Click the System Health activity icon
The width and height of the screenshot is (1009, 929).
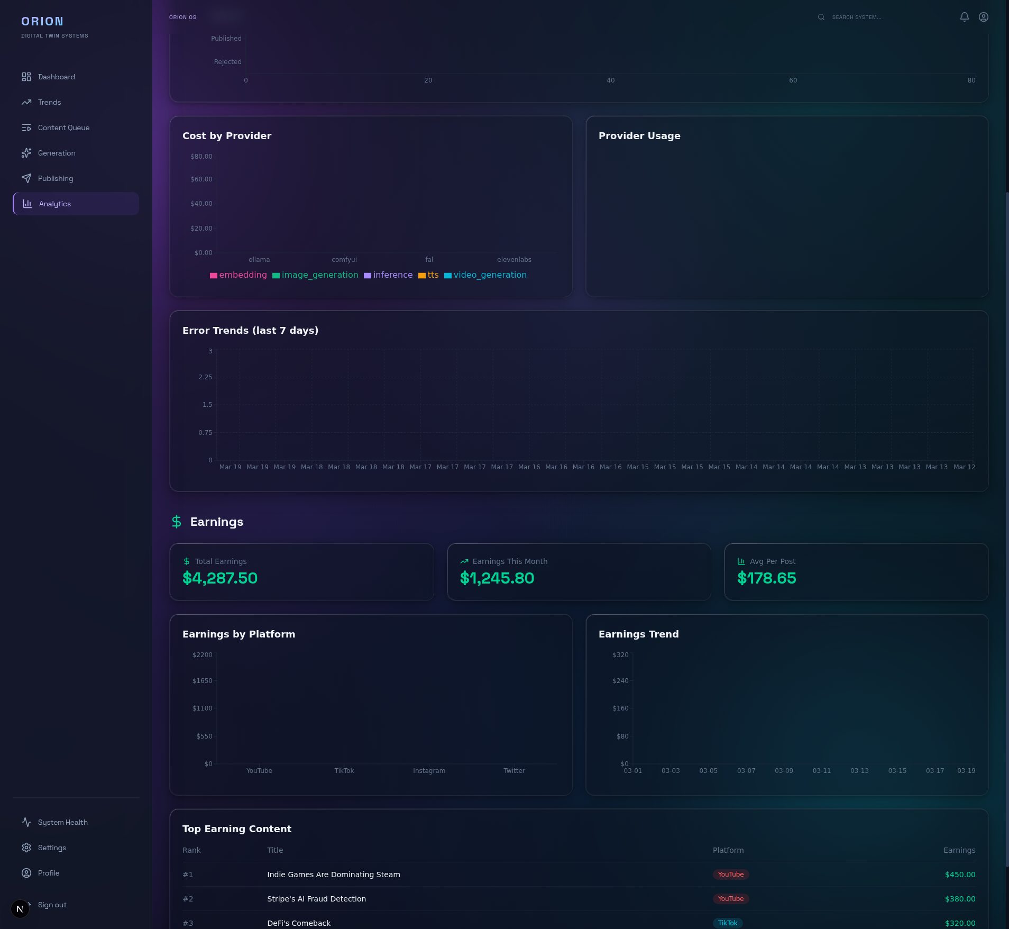(27, 822)
